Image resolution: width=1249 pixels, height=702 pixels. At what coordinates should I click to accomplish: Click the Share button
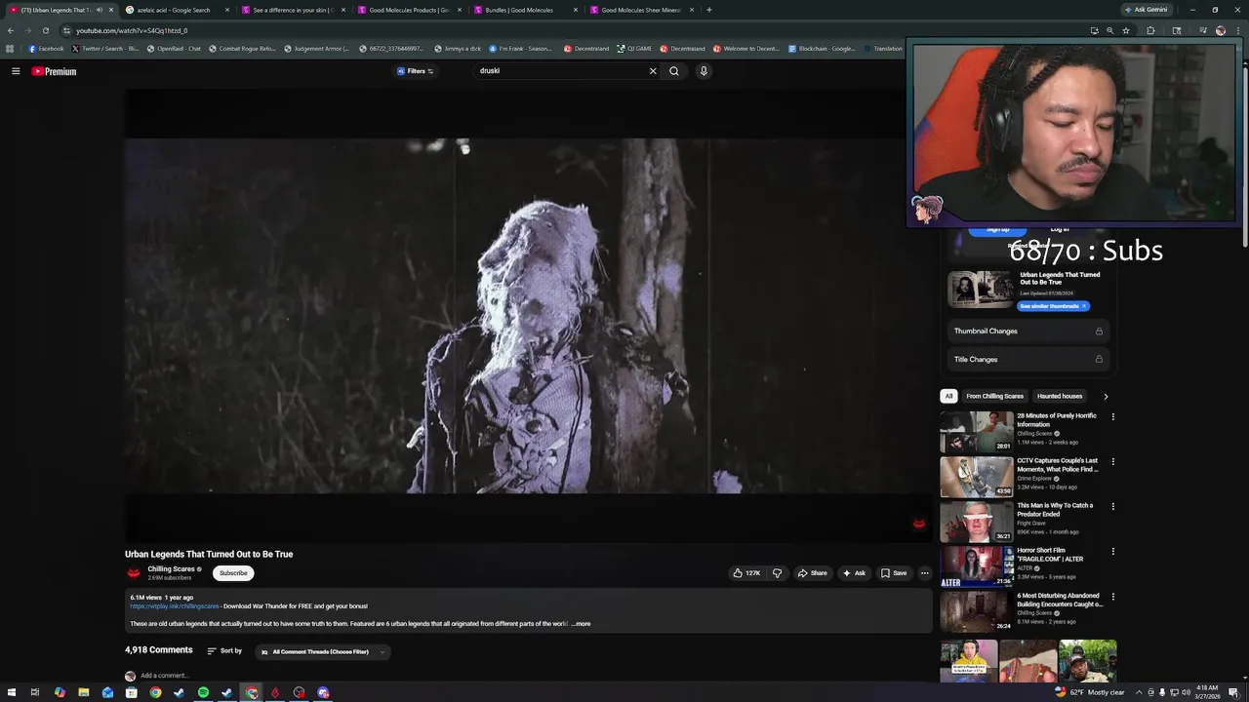[812, 573]
